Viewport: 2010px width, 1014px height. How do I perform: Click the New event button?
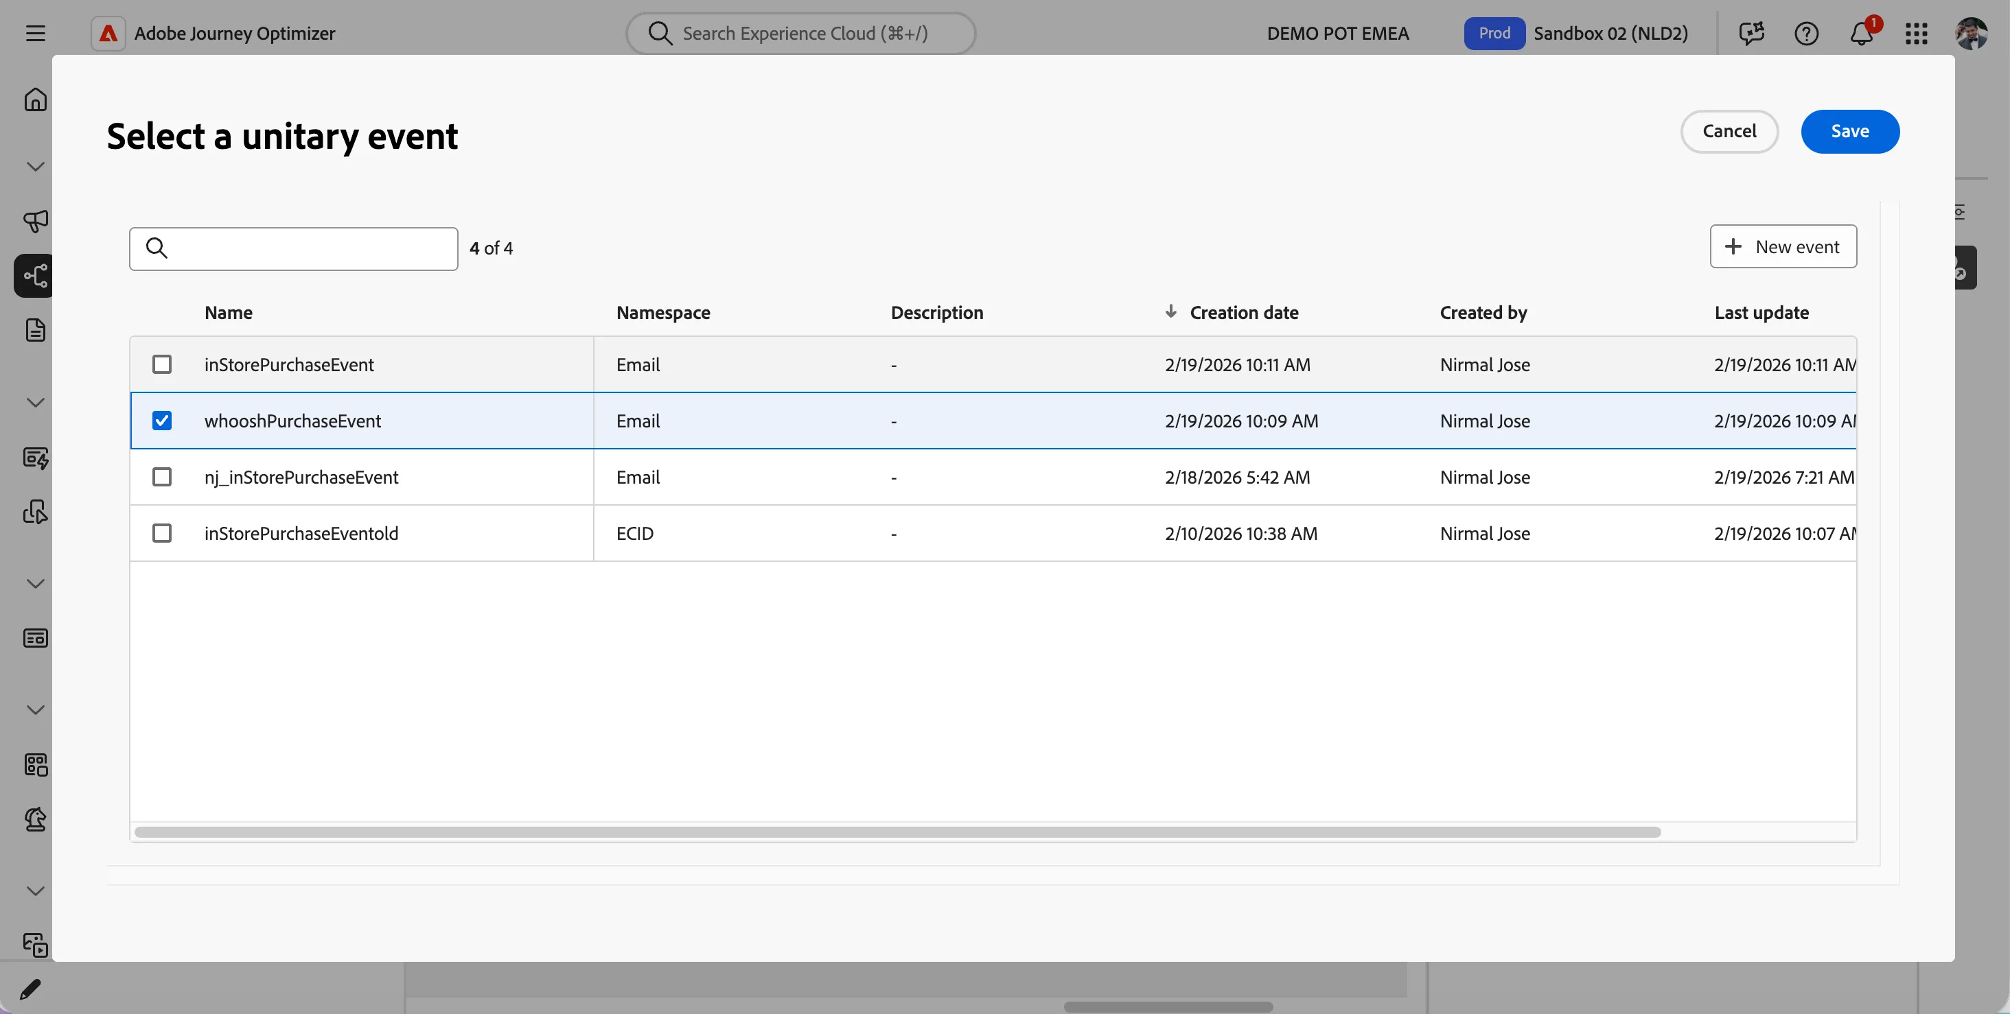[x=1783, y=246]
